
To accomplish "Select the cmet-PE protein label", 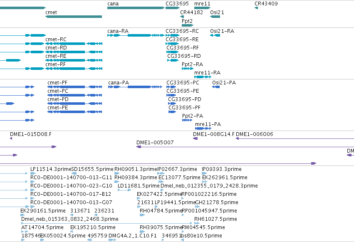I will [x=58, y=108].
